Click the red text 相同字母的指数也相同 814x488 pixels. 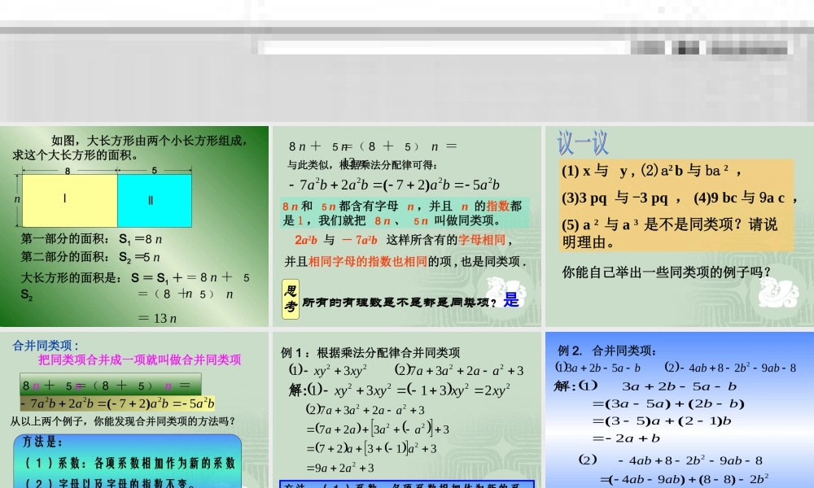point(368,261)
